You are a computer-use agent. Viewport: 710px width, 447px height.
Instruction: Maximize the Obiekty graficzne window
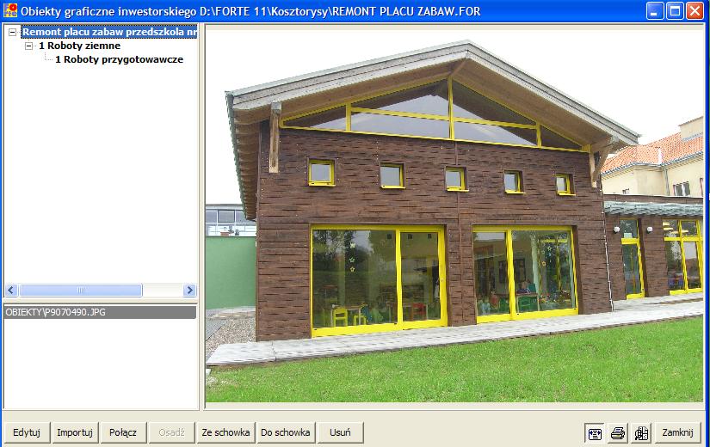(675, 11)
